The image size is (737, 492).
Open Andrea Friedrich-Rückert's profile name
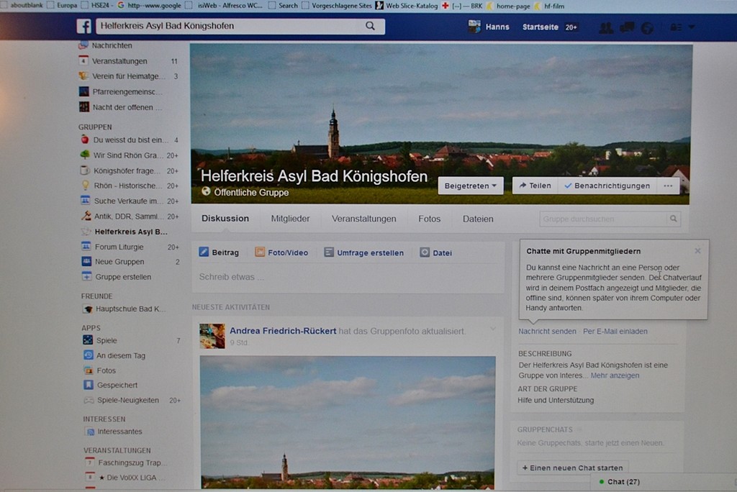pyautogui.click(x=283, y=331)
